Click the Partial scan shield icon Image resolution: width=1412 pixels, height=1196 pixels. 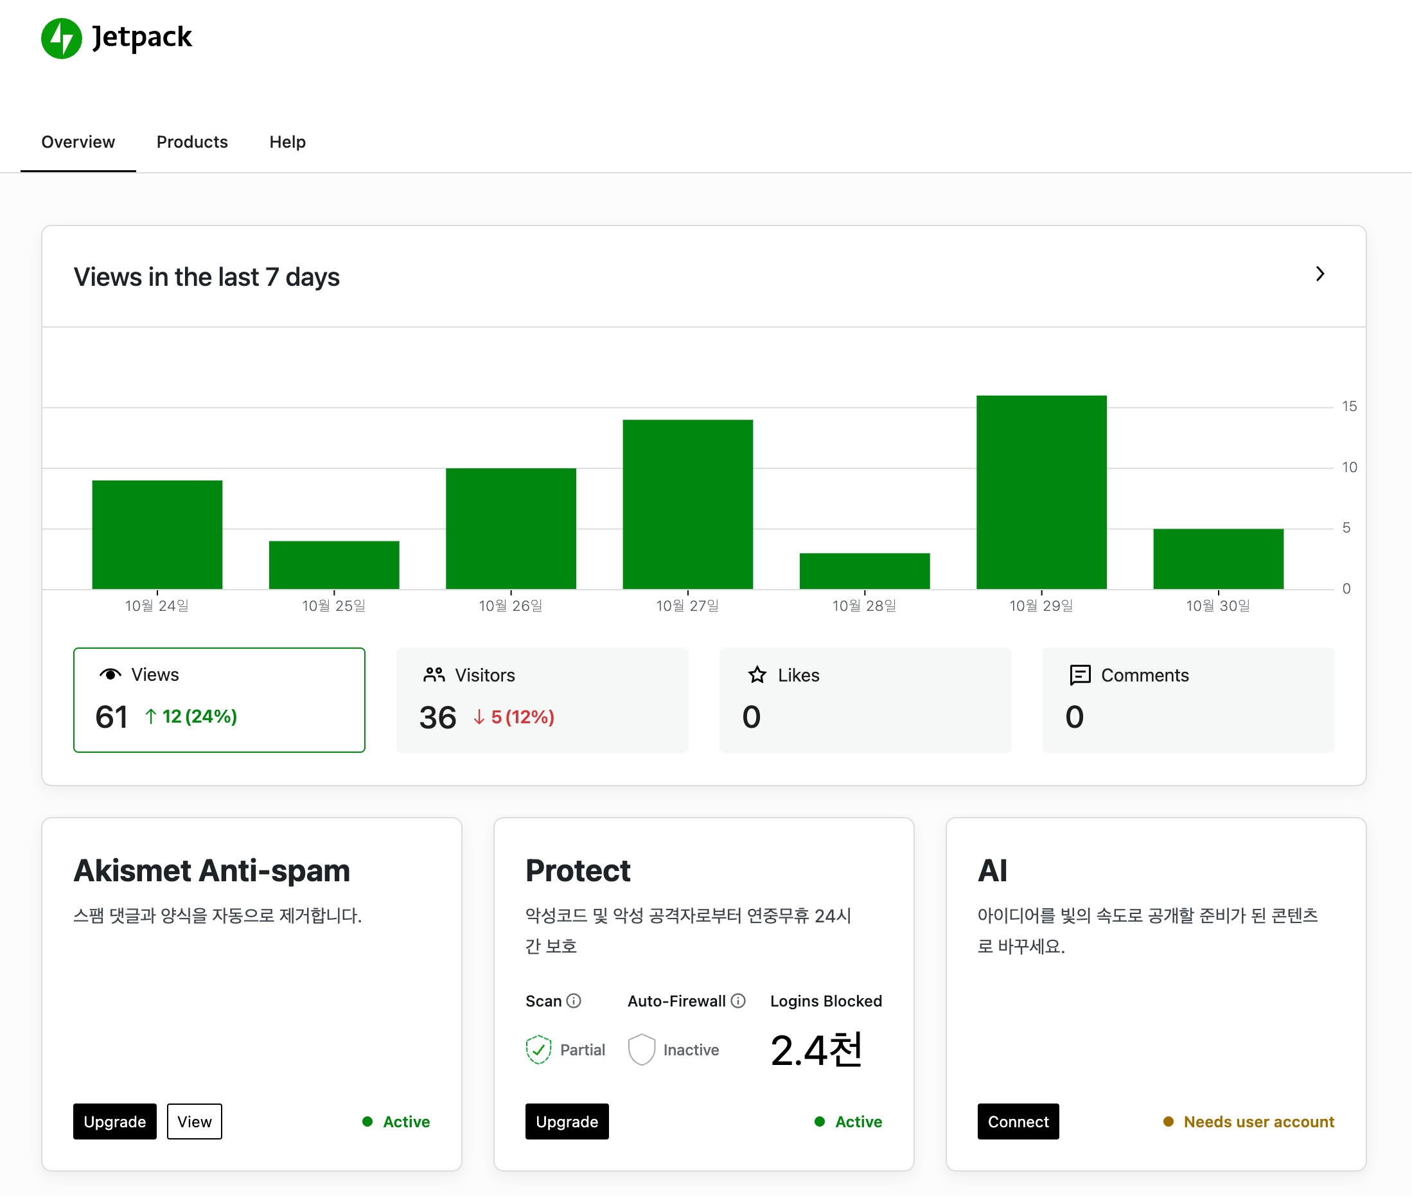point(538,1050)
